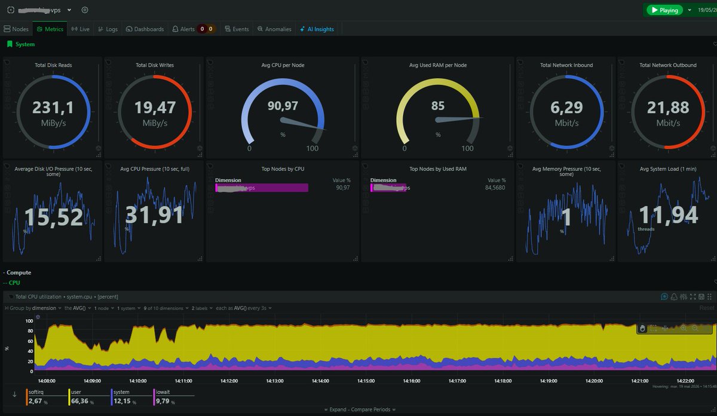Image resolution: width=717 pixels, height=416 pixels.
Task: Open chart settings sliders icon
Action: pyautogui.click(x=684, y=296)
